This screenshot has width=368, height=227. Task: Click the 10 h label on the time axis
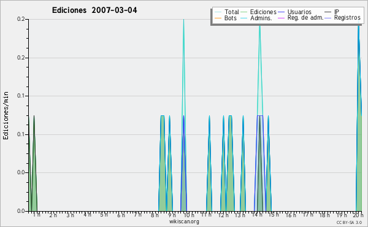[189, 215]
